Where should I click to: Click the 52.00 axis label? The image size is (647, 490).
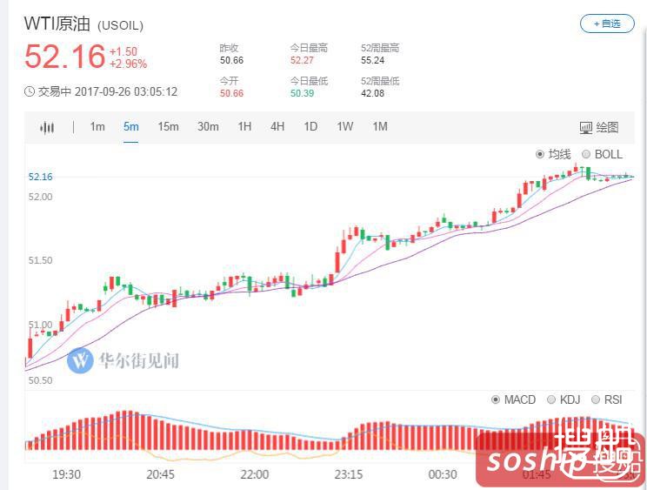tap(40, 197)
